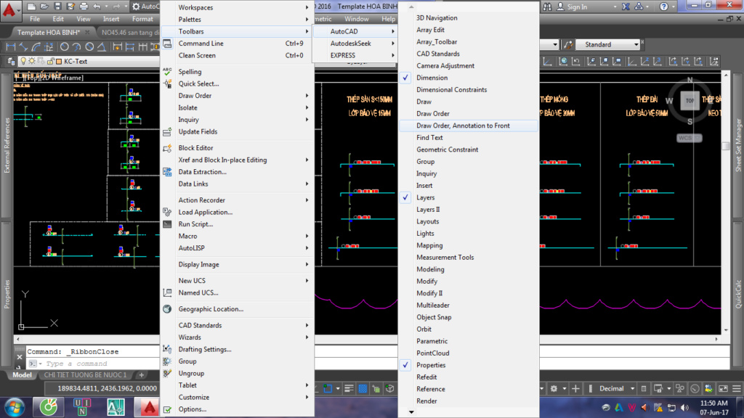Expand the Workspaces submenu
This screenshot has height=418, width=744.
(x=238, y=7)
